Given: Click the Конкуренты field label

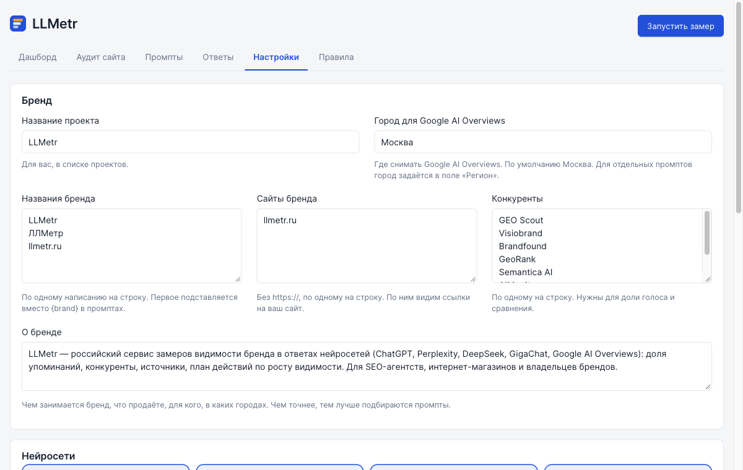Looking at the screenshot, I should (x=517, y=199).
